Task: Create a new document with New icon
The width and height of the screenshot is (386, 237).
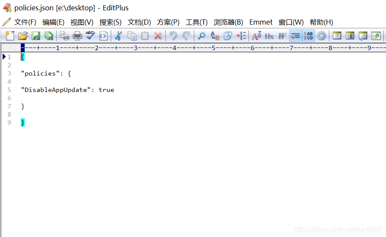Action: click(x=10, y=36)
